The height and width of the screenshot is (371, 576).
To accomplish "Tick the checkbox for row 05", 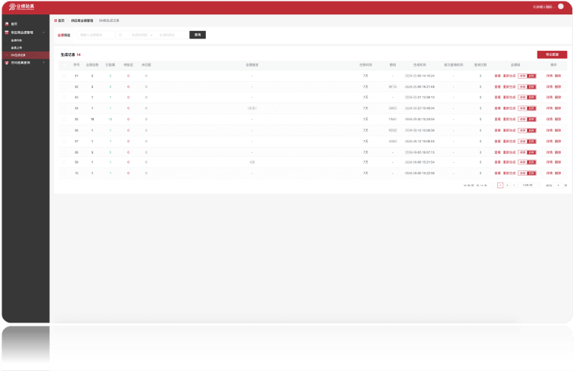I will 64,120.
